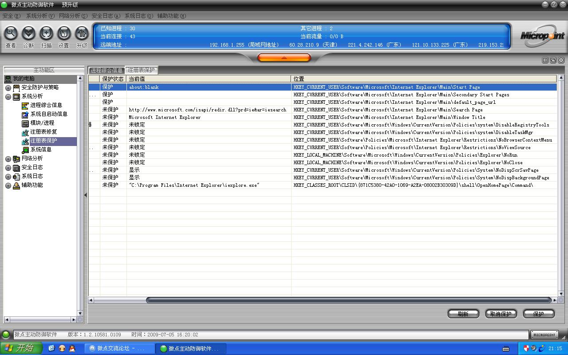Open the 安全(E) menu
The width and height of the screenshot is (568, 355).
12,16
